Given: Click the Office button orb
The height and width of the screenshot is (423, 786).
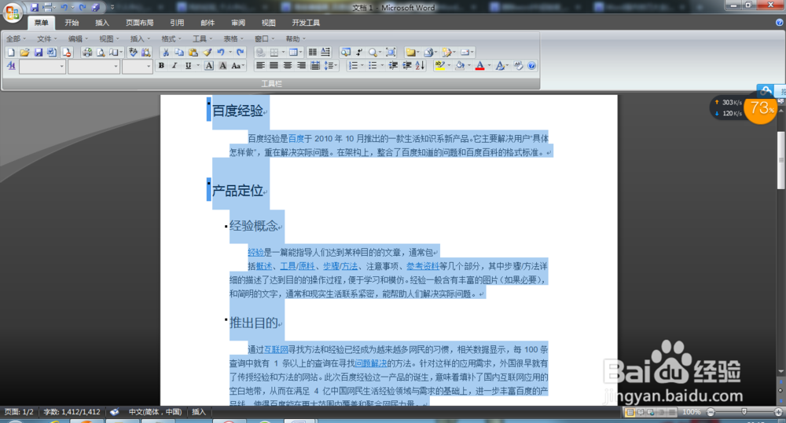Looking at the screenshot, I should (12, 12).
